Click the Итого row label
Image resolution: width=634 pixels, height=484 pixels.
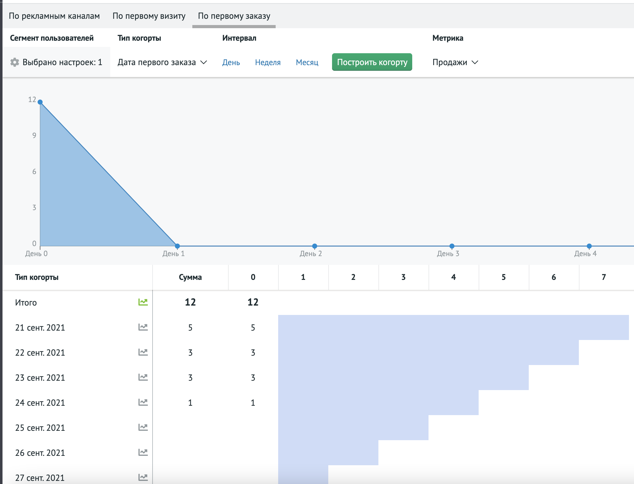(x=26, y=302)
